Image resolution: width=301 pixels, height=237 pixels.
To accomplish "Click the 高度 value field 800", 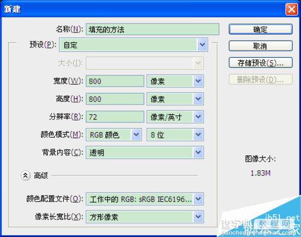I will [x=115, y=99].
